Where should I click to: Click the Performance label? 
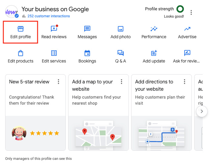(x=154, y=37)
